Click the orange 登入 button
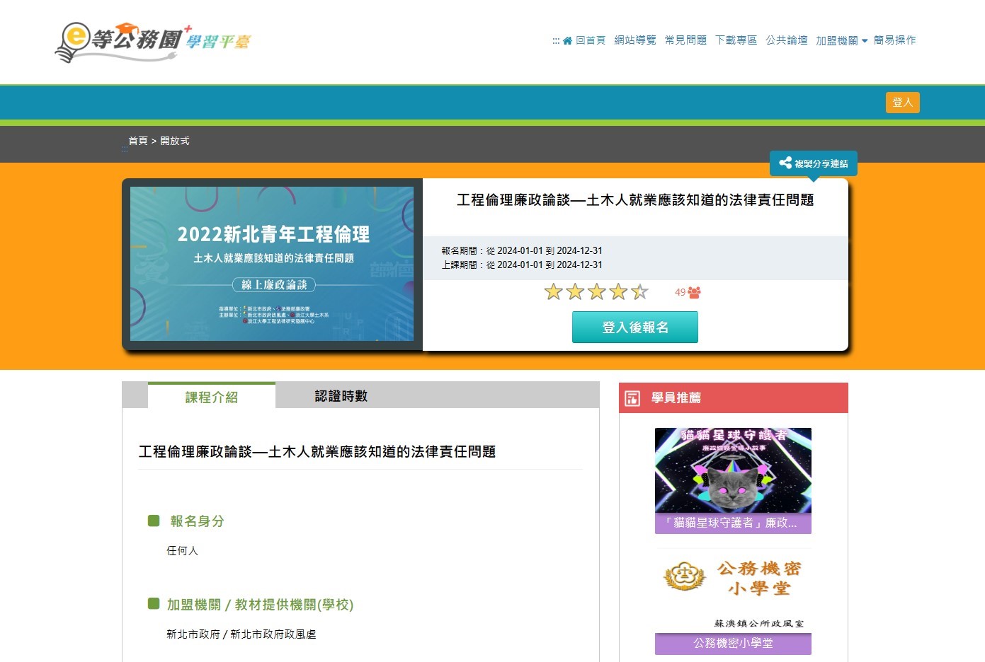The width and height of the screenshot is (985, 662). tap(902, 103)
